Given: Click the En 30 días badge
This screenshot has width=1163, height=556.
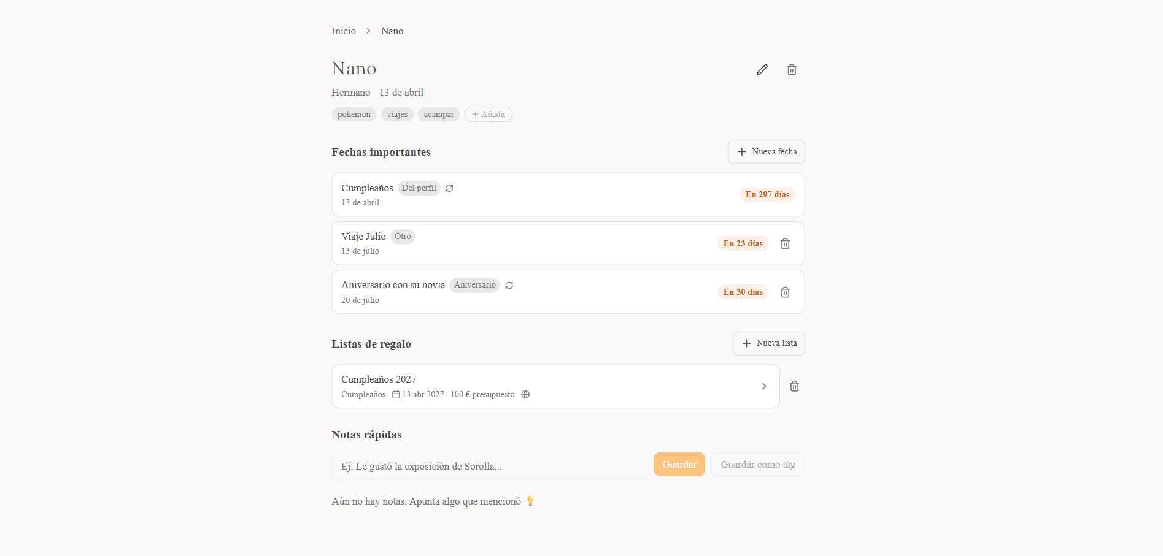Looking at the screenshot, I should pyautogui.click(x=743, y=292).
